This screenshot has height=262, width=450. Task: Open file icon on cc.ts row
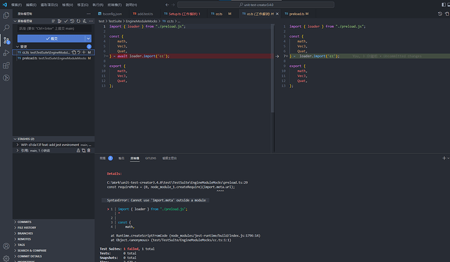[73, 52]
